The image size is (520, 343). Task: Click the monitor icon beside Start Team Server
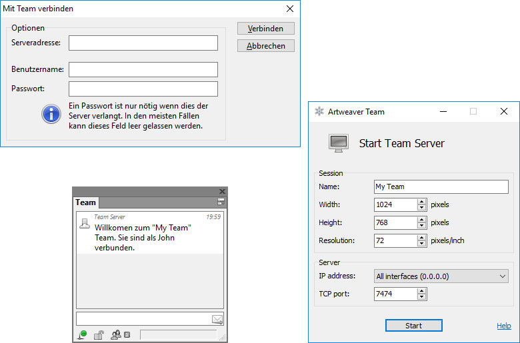pos(338,143)
